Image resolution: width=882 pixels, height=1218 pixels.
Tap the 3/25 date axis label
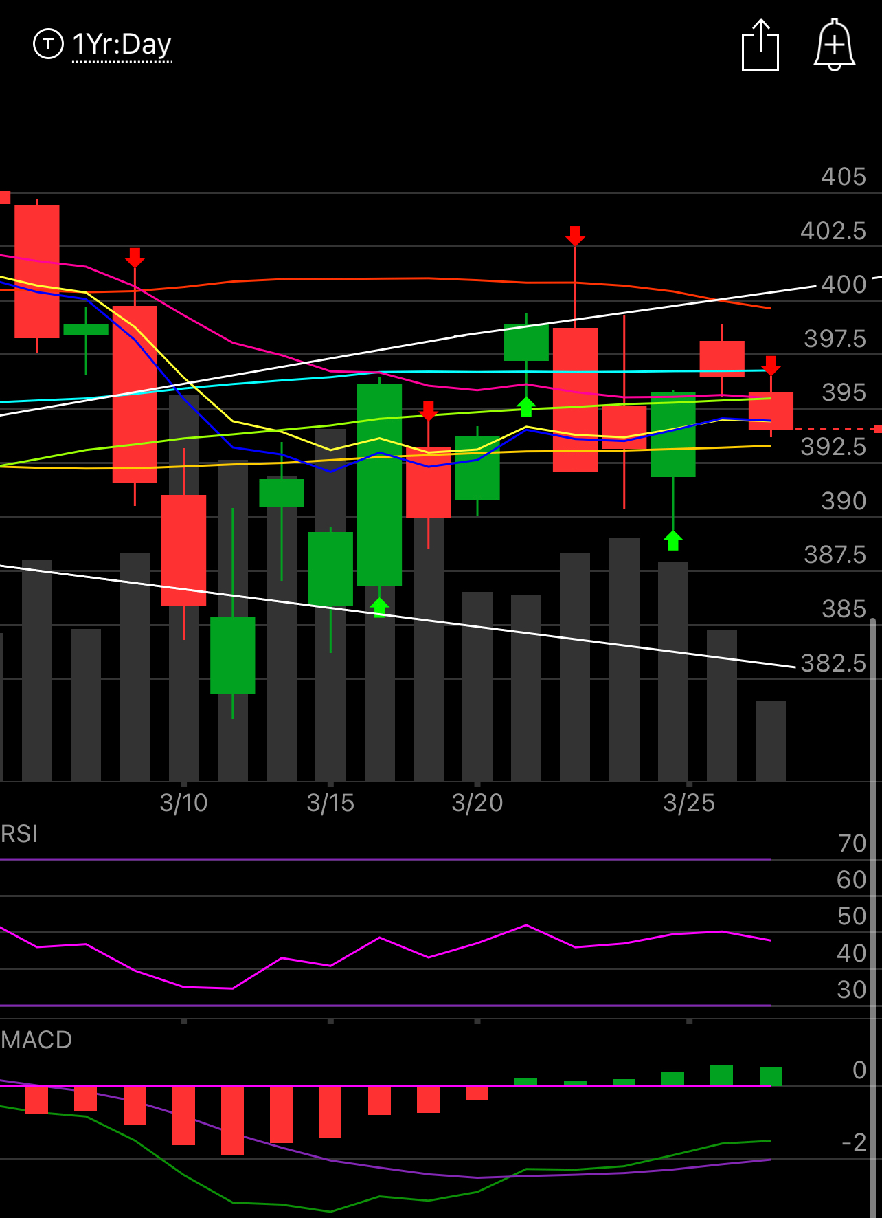[x=689, y=802]
